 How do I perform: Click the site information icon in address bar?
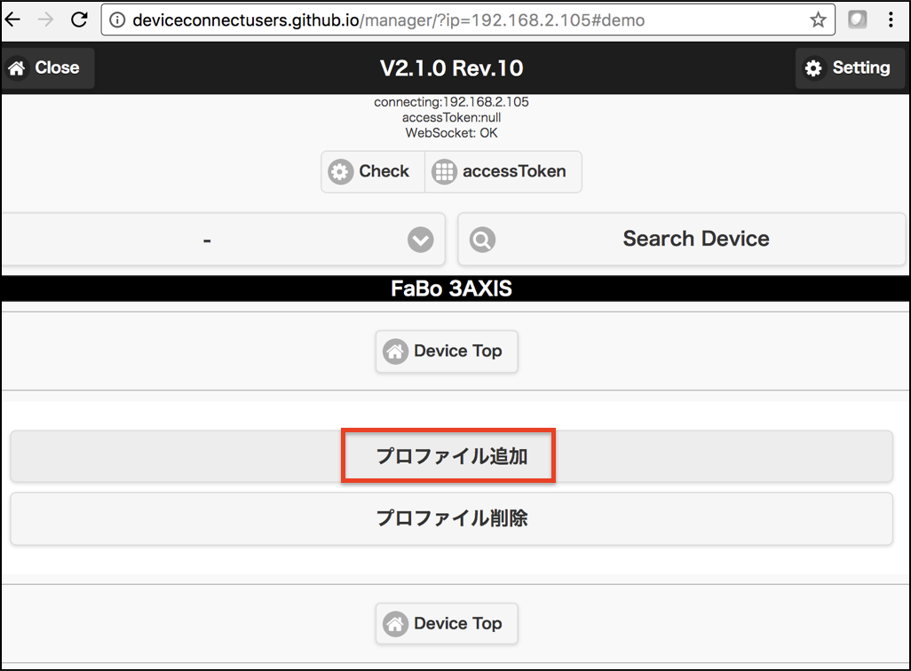coord(117,20)
